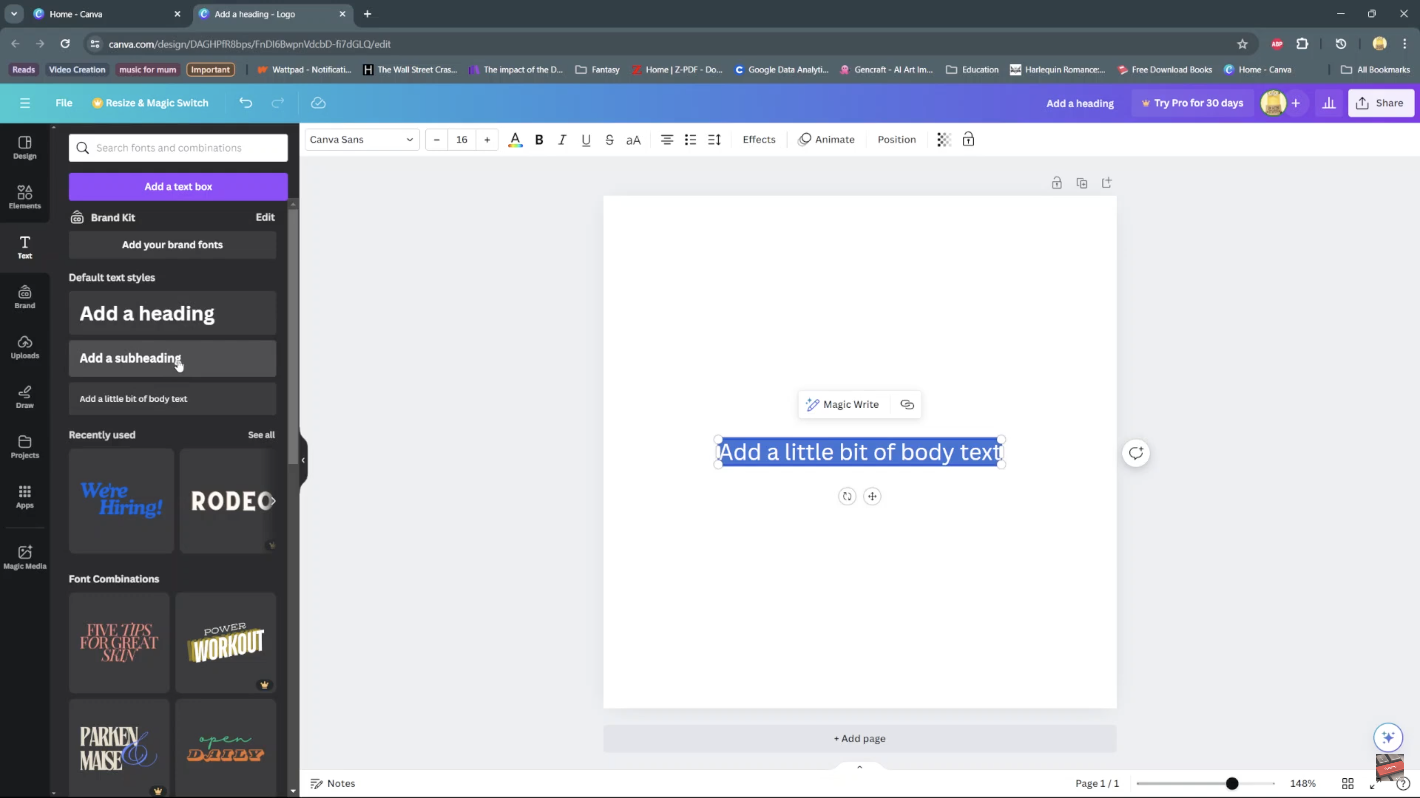Open the Uploads panel
This screenshot has width=1420, height=798.
click(25, 347)
